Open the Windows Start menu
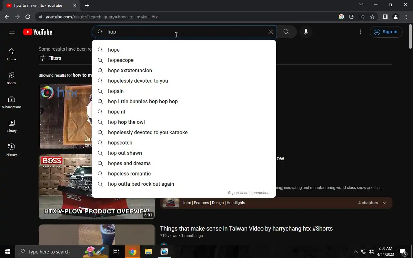This screenshot has height=258, width=413. [x=8, y=252]
